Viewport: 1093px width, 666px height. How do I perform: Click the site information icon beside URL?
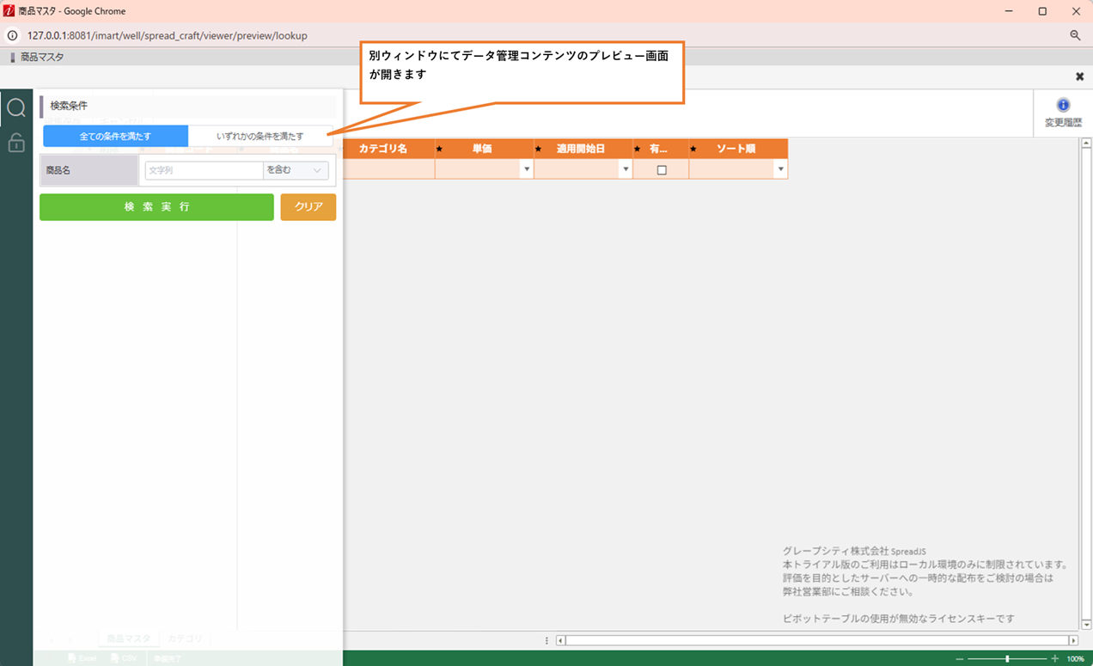(x=13, y=35)
